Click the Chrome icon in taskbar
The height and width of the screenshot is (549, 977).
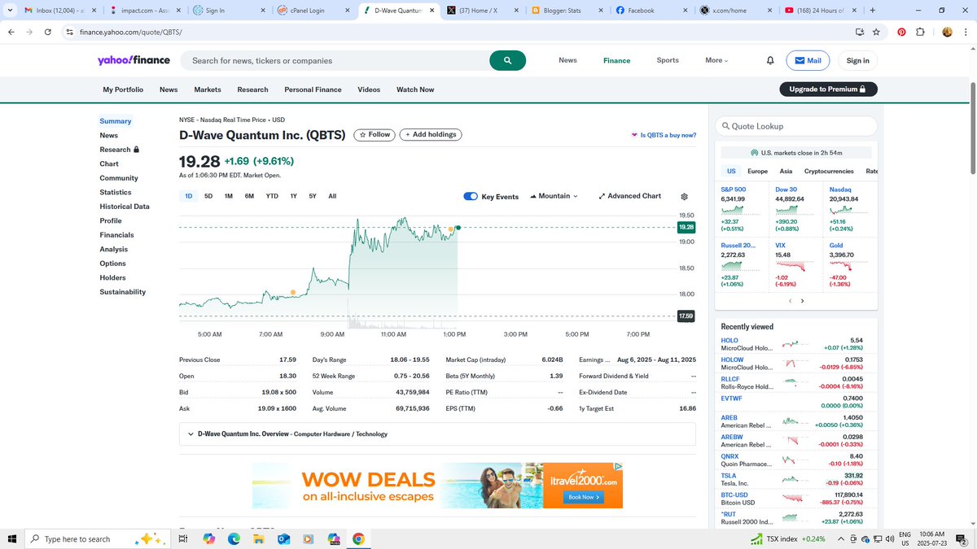358,538
